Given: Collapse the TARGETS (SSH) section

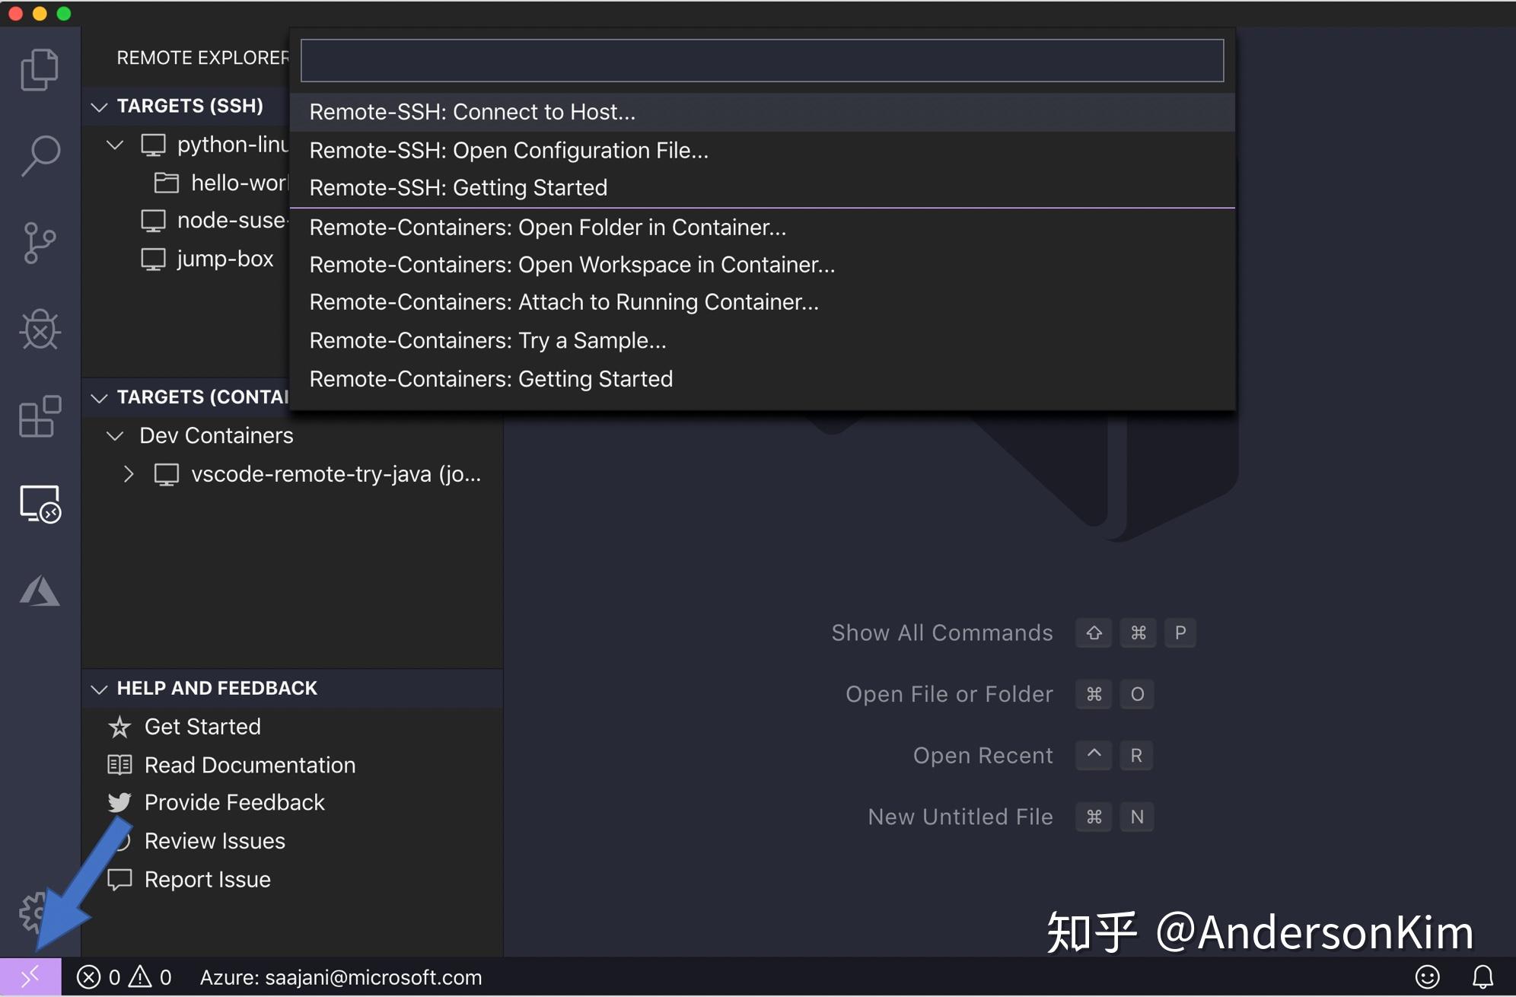Looking at the screenshot, I should pos(99,106).
